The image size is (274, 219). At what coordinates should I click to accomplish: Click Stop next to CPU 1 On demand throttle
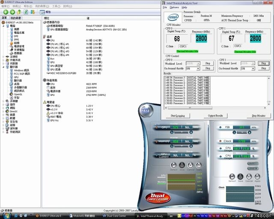[264, 68]
